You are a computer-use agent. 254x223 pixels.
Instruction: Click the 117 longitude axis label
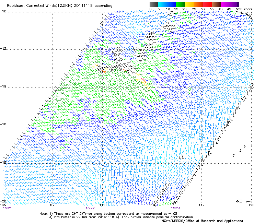coord(201,205)
